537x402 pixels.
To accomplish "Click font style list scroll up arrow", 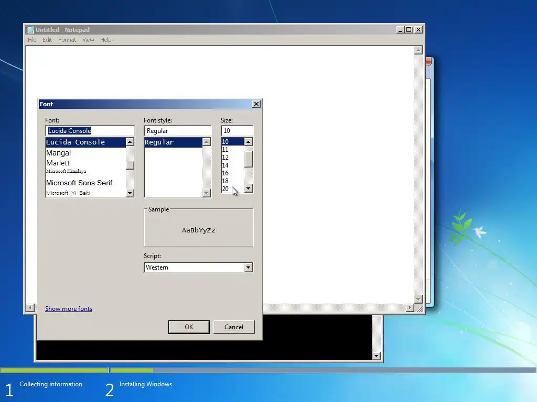I will (x=207, y=141).
